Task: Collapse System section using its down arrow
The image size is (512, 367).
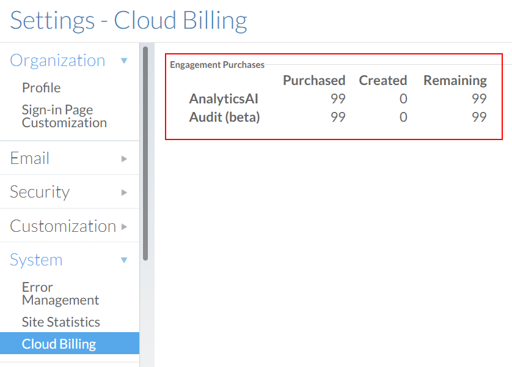Action: (124, 260)
